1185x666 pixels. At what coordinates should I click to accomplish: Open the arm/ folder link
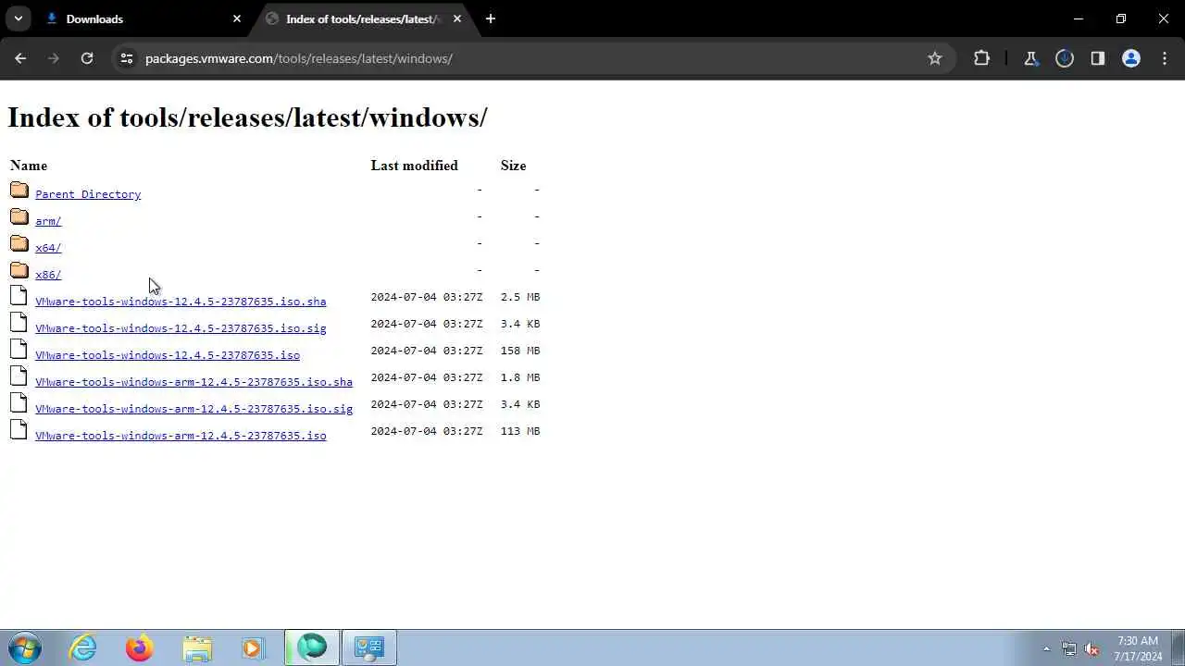pyautogui.click(x=48, y=221)
